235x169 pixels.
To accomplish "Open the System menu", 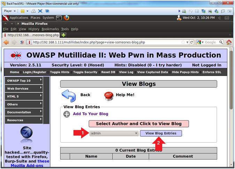I will pyautogui.click(x=48, y=18).
